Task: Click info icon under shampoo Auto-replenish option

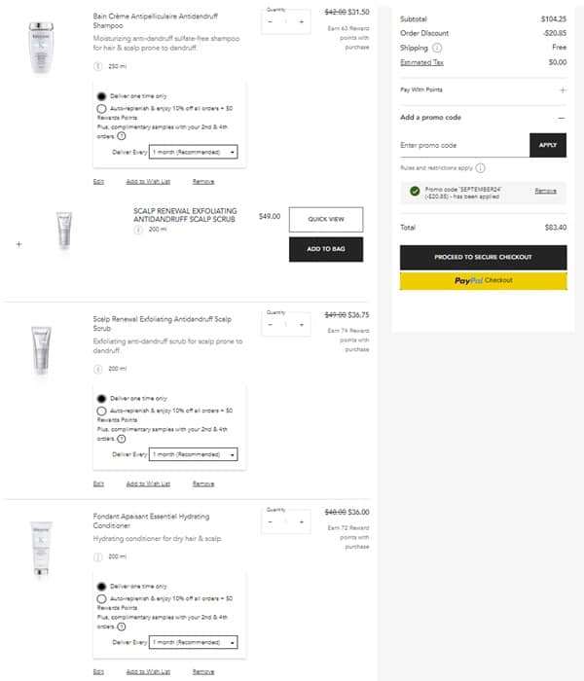Action: click(x=122, y=136)
